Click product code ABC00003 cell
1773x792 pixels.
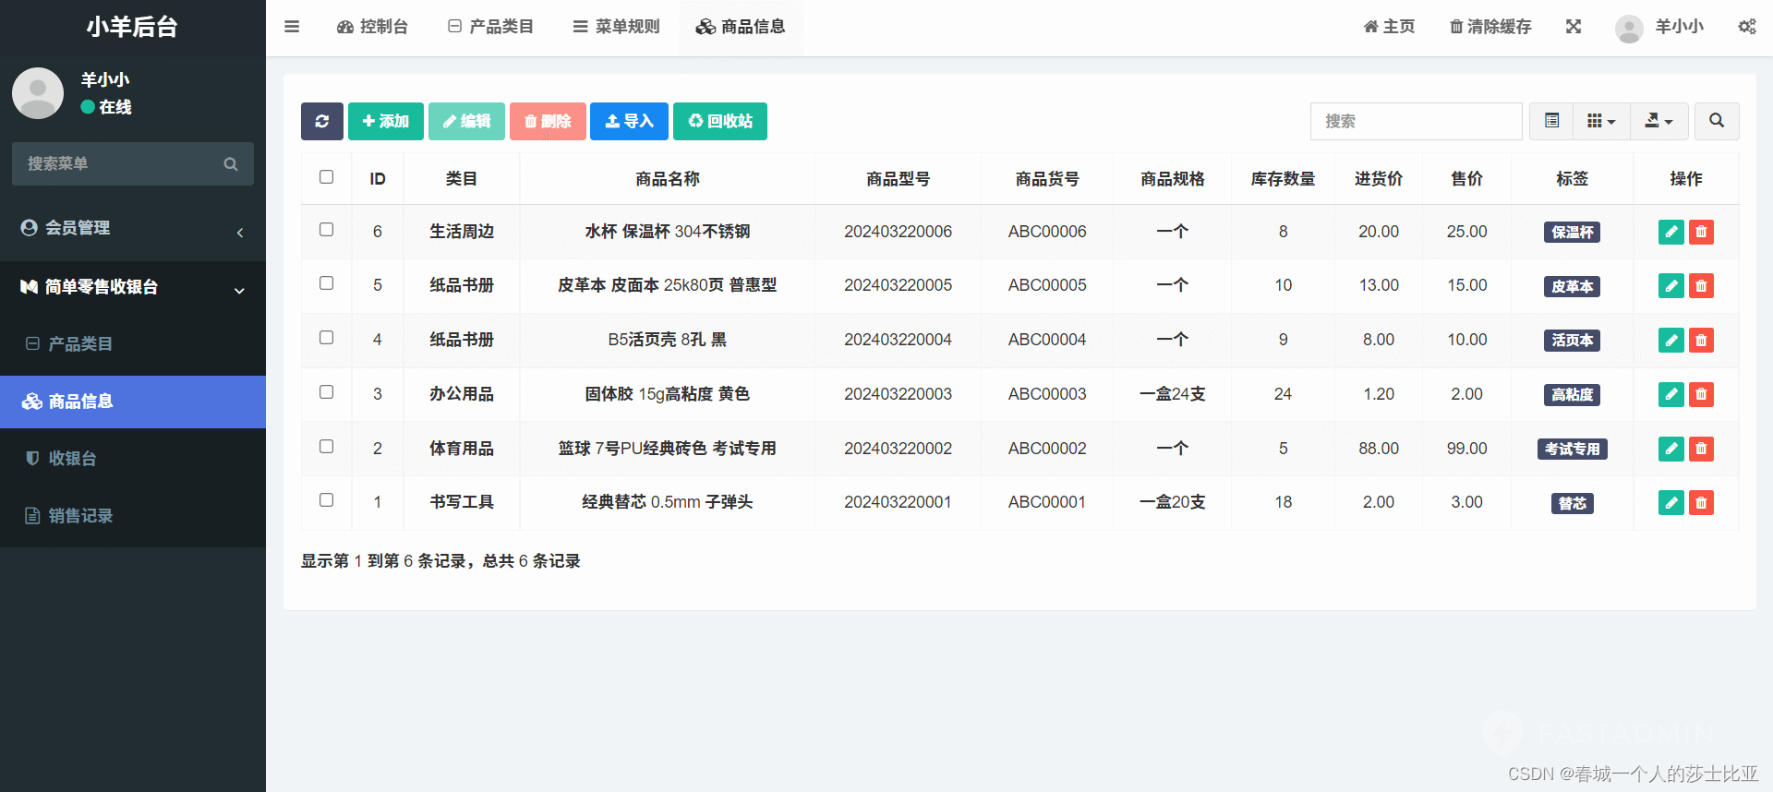(x=1047, y=394)
